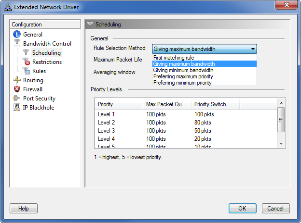Open the Scheduling tree item
The image size is (301, 223).
pyautogui.click(x=46, y=53)
